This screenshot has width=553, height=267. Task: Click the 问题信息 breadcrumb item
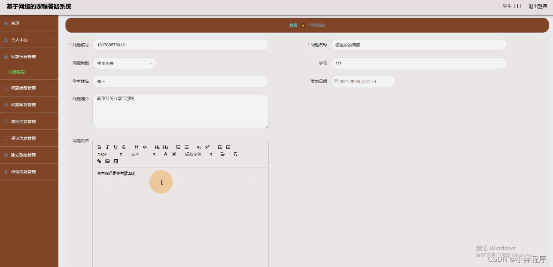click(317, 25)
